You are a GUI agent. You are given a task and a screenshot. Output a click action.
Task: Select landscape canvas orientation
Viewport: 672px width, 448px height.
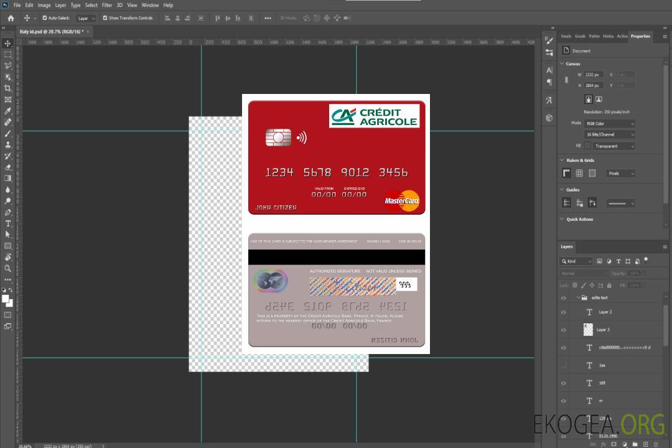(x=599, y=100)
